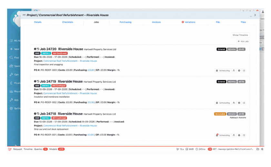This screenshot has width=271, height=167.
Task: Click the Entered status badge on Job 24719
Action: [221, 82]
